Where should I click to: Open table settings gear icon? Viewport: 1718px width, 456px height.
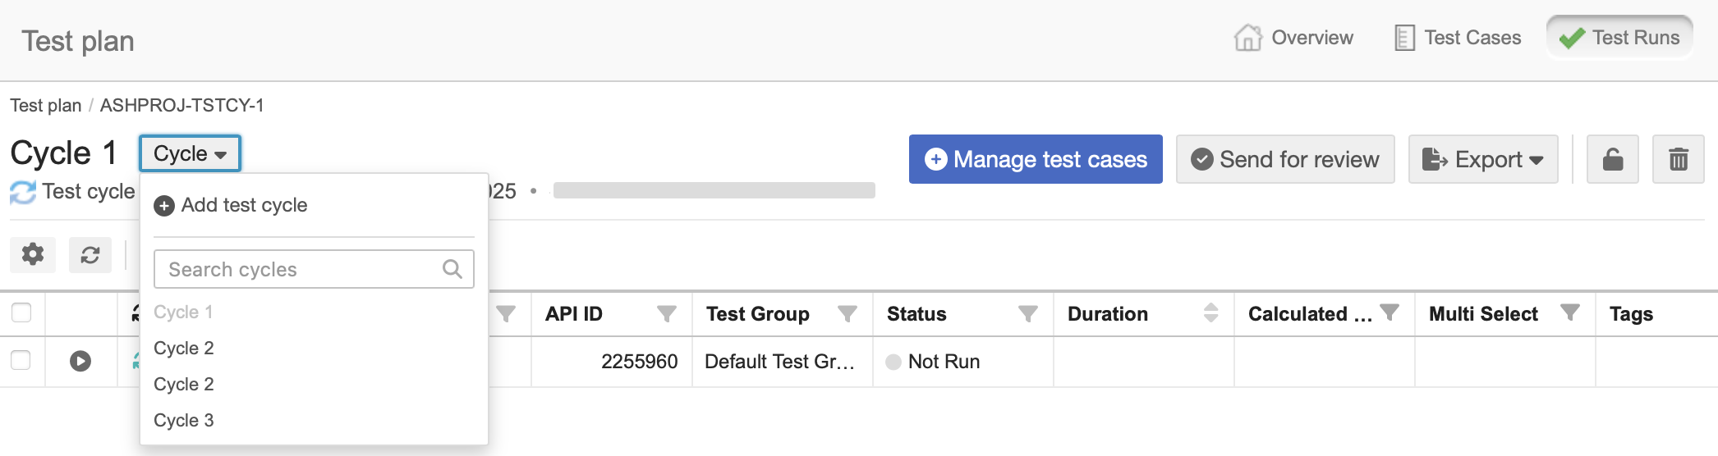click(33, 255)
